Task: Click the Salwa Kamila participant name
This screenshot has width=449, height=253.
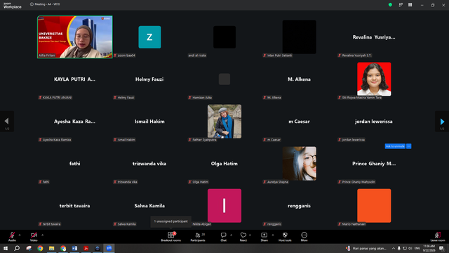Action: 149,206
